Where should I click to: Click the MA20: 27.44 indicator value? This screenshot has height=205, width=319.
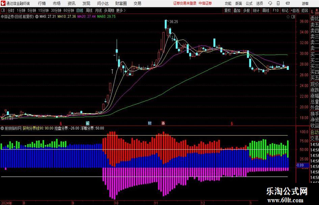86,16
